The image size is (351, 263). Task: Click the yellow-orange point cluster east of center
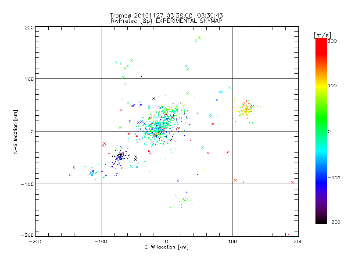246,110
